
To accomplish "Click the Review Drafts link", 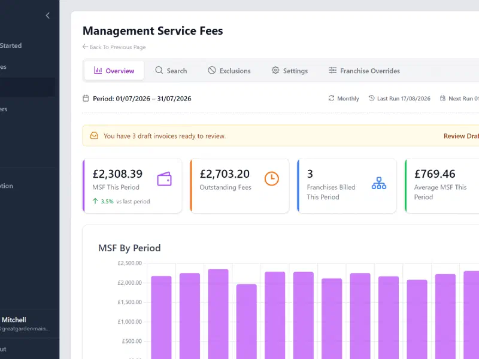I will pos(461,136).
